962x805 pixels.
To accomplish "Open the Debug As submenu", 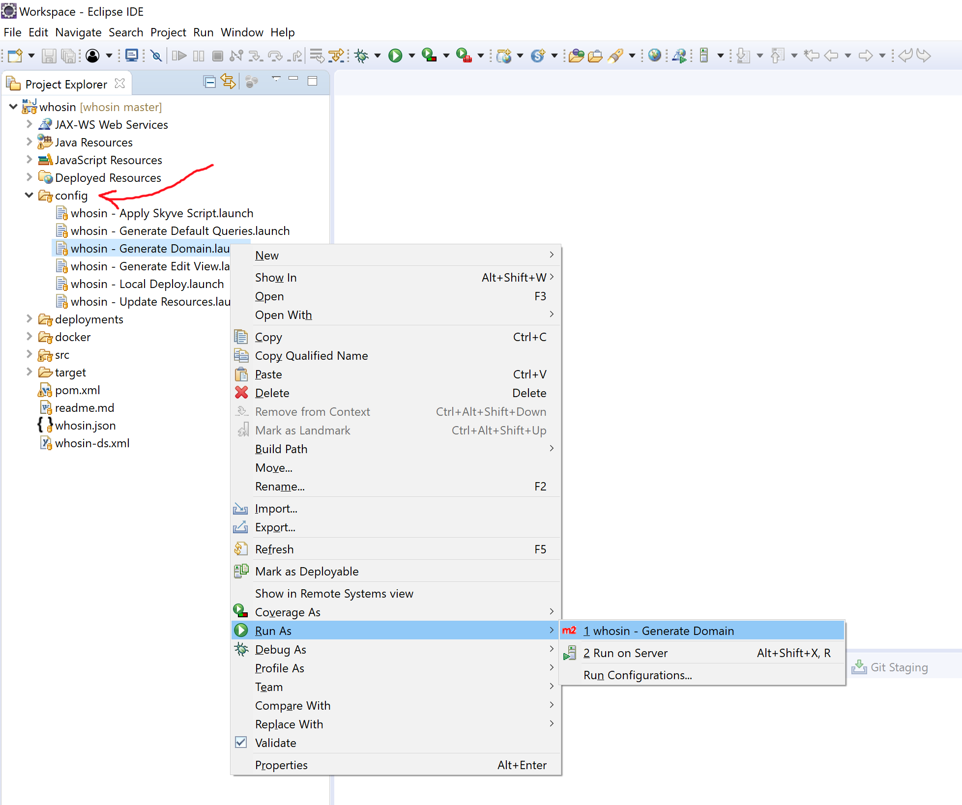I will pyautogui.click(x=396, y=649).
